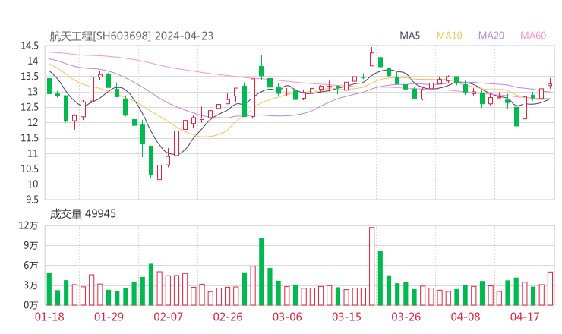The width and height of the screenshot is (562, 334).
Task: Click the 9.5 price axis label
Action: pos(32,200)
